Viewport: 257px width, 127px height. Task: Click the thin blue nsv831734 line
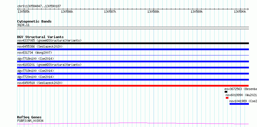[133, 55]
